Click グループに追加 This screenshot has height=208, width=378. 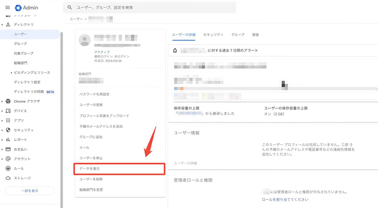click(x=91, y=137)
